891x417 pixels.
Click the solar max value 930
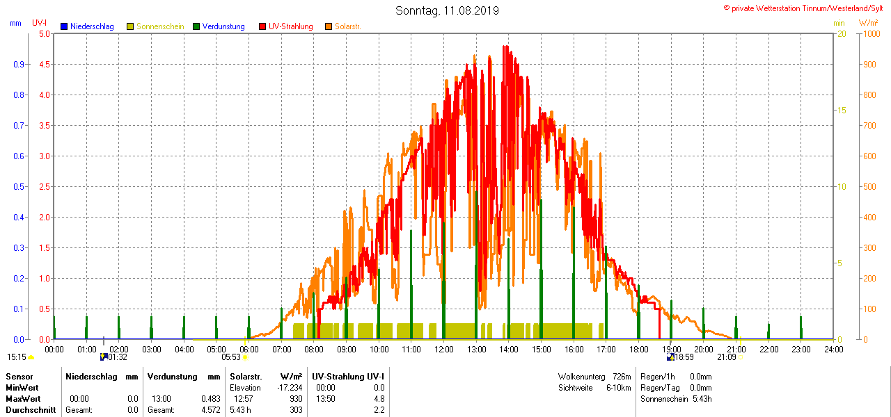[x=296, y=399]
